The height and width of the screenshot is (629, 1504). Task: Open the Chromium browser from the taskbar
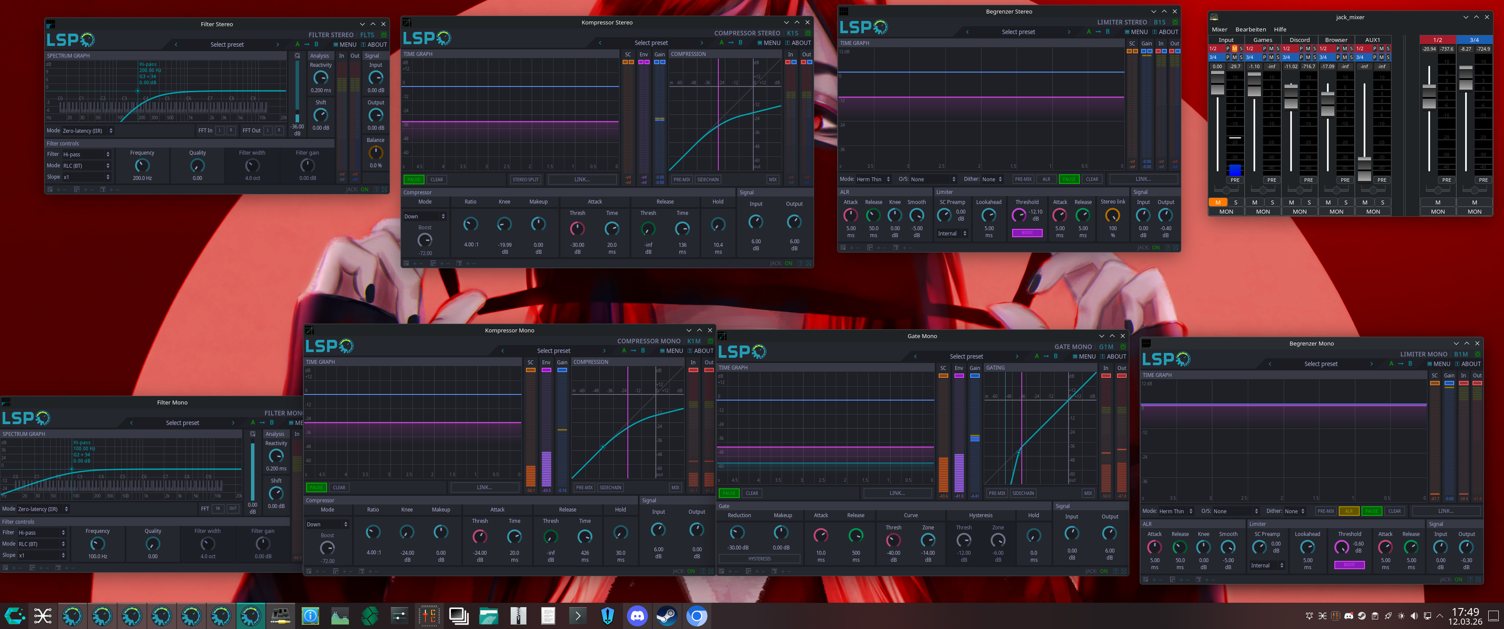(x=696, y=615)
